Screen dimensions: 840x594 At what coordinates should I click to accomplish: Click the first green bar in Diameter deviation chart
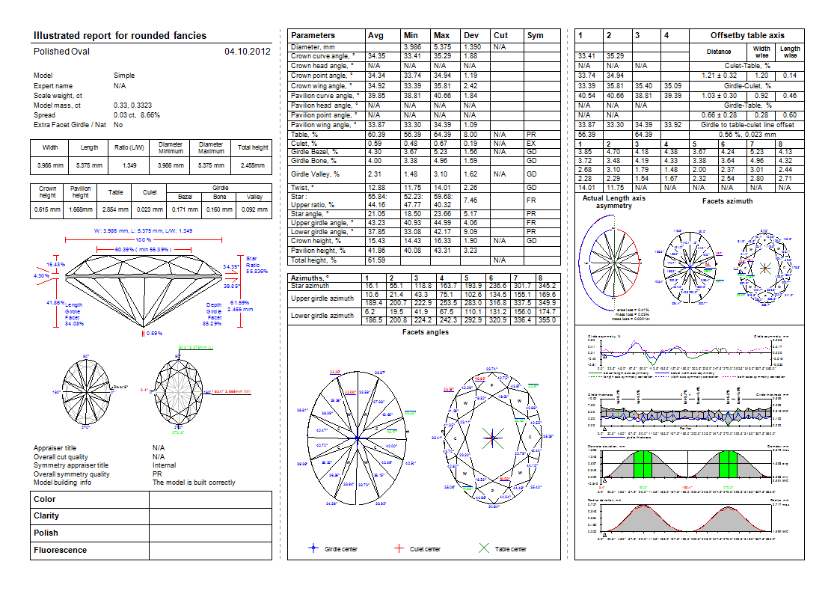click(x=643, y=465)
